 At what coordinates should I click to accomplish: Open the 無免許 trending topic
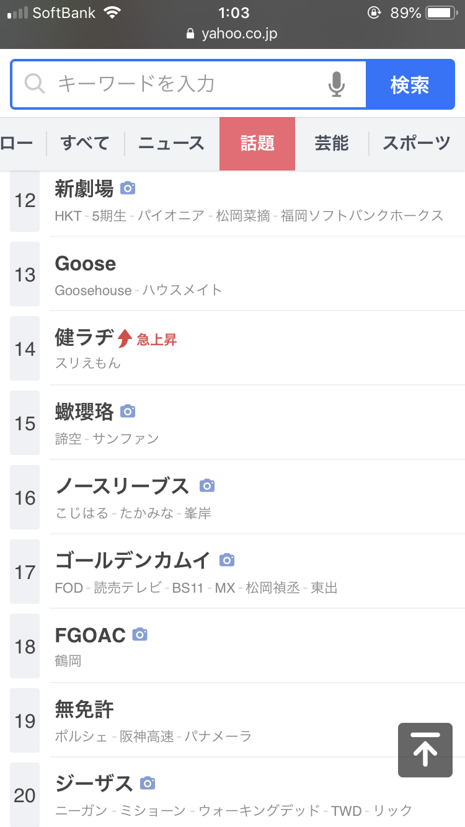coord(84,709)
